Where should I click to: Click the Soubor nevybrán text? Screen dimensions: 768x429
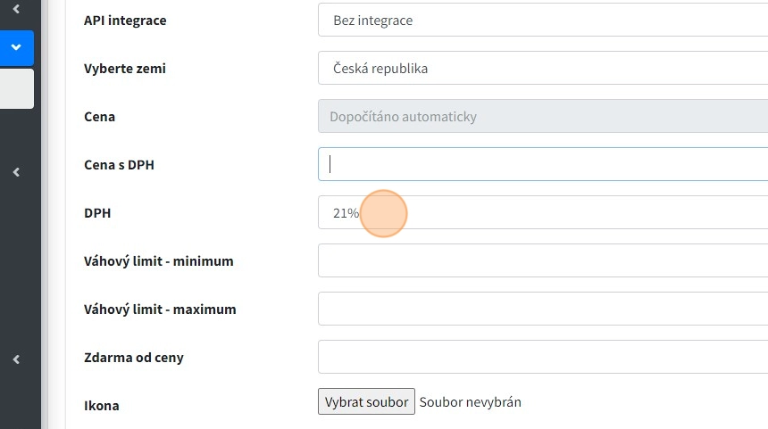point(470,402)
